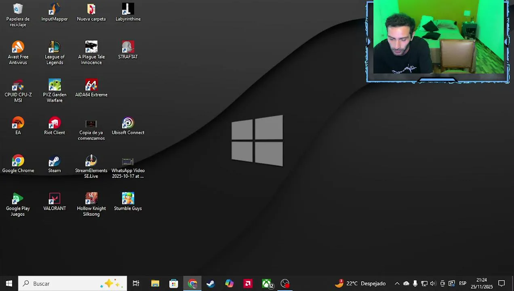This screenshot has height=291, width=514.
Task: Open File Explorer from the taskbar
Action: [155, 283]
